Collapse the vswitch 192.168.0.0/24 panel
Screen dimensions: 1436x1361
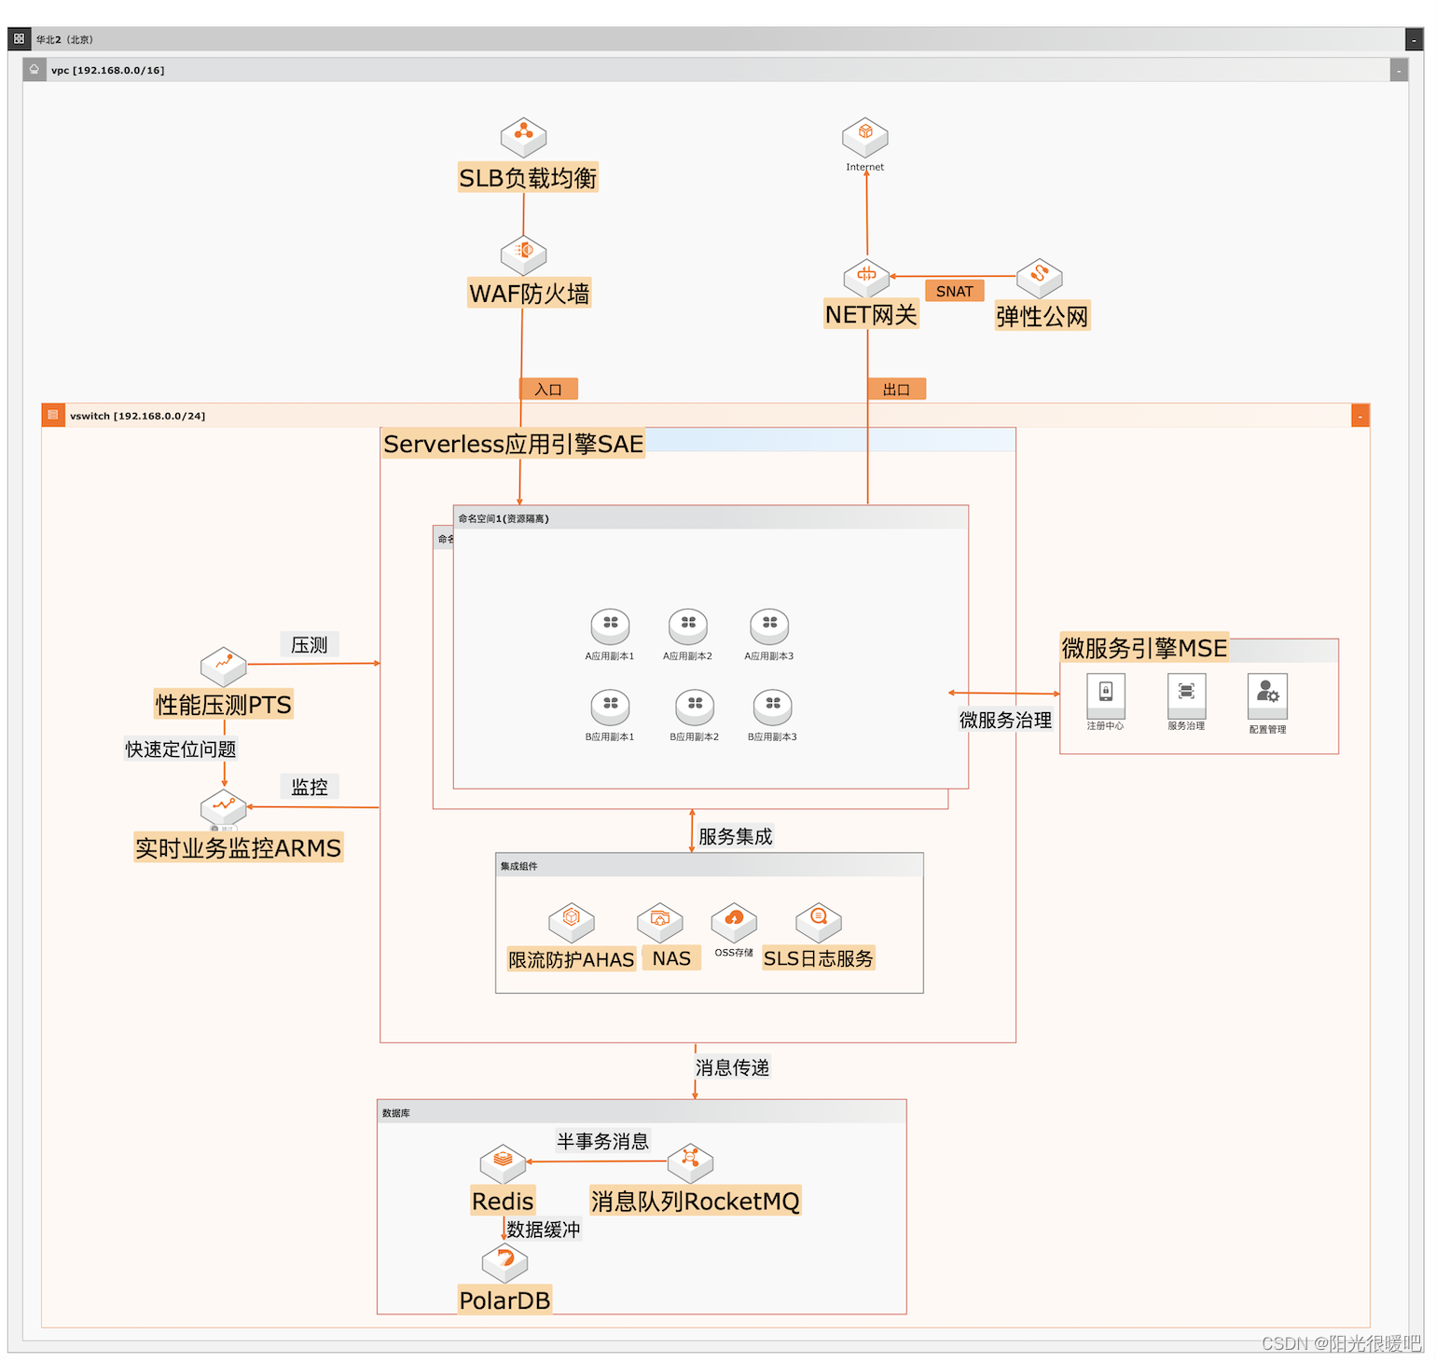coord(1360,415)
